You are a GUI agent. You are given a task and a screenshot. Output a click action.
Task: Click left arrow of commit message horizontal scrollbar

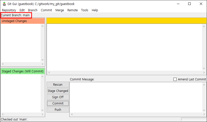[x=72, y=114]
